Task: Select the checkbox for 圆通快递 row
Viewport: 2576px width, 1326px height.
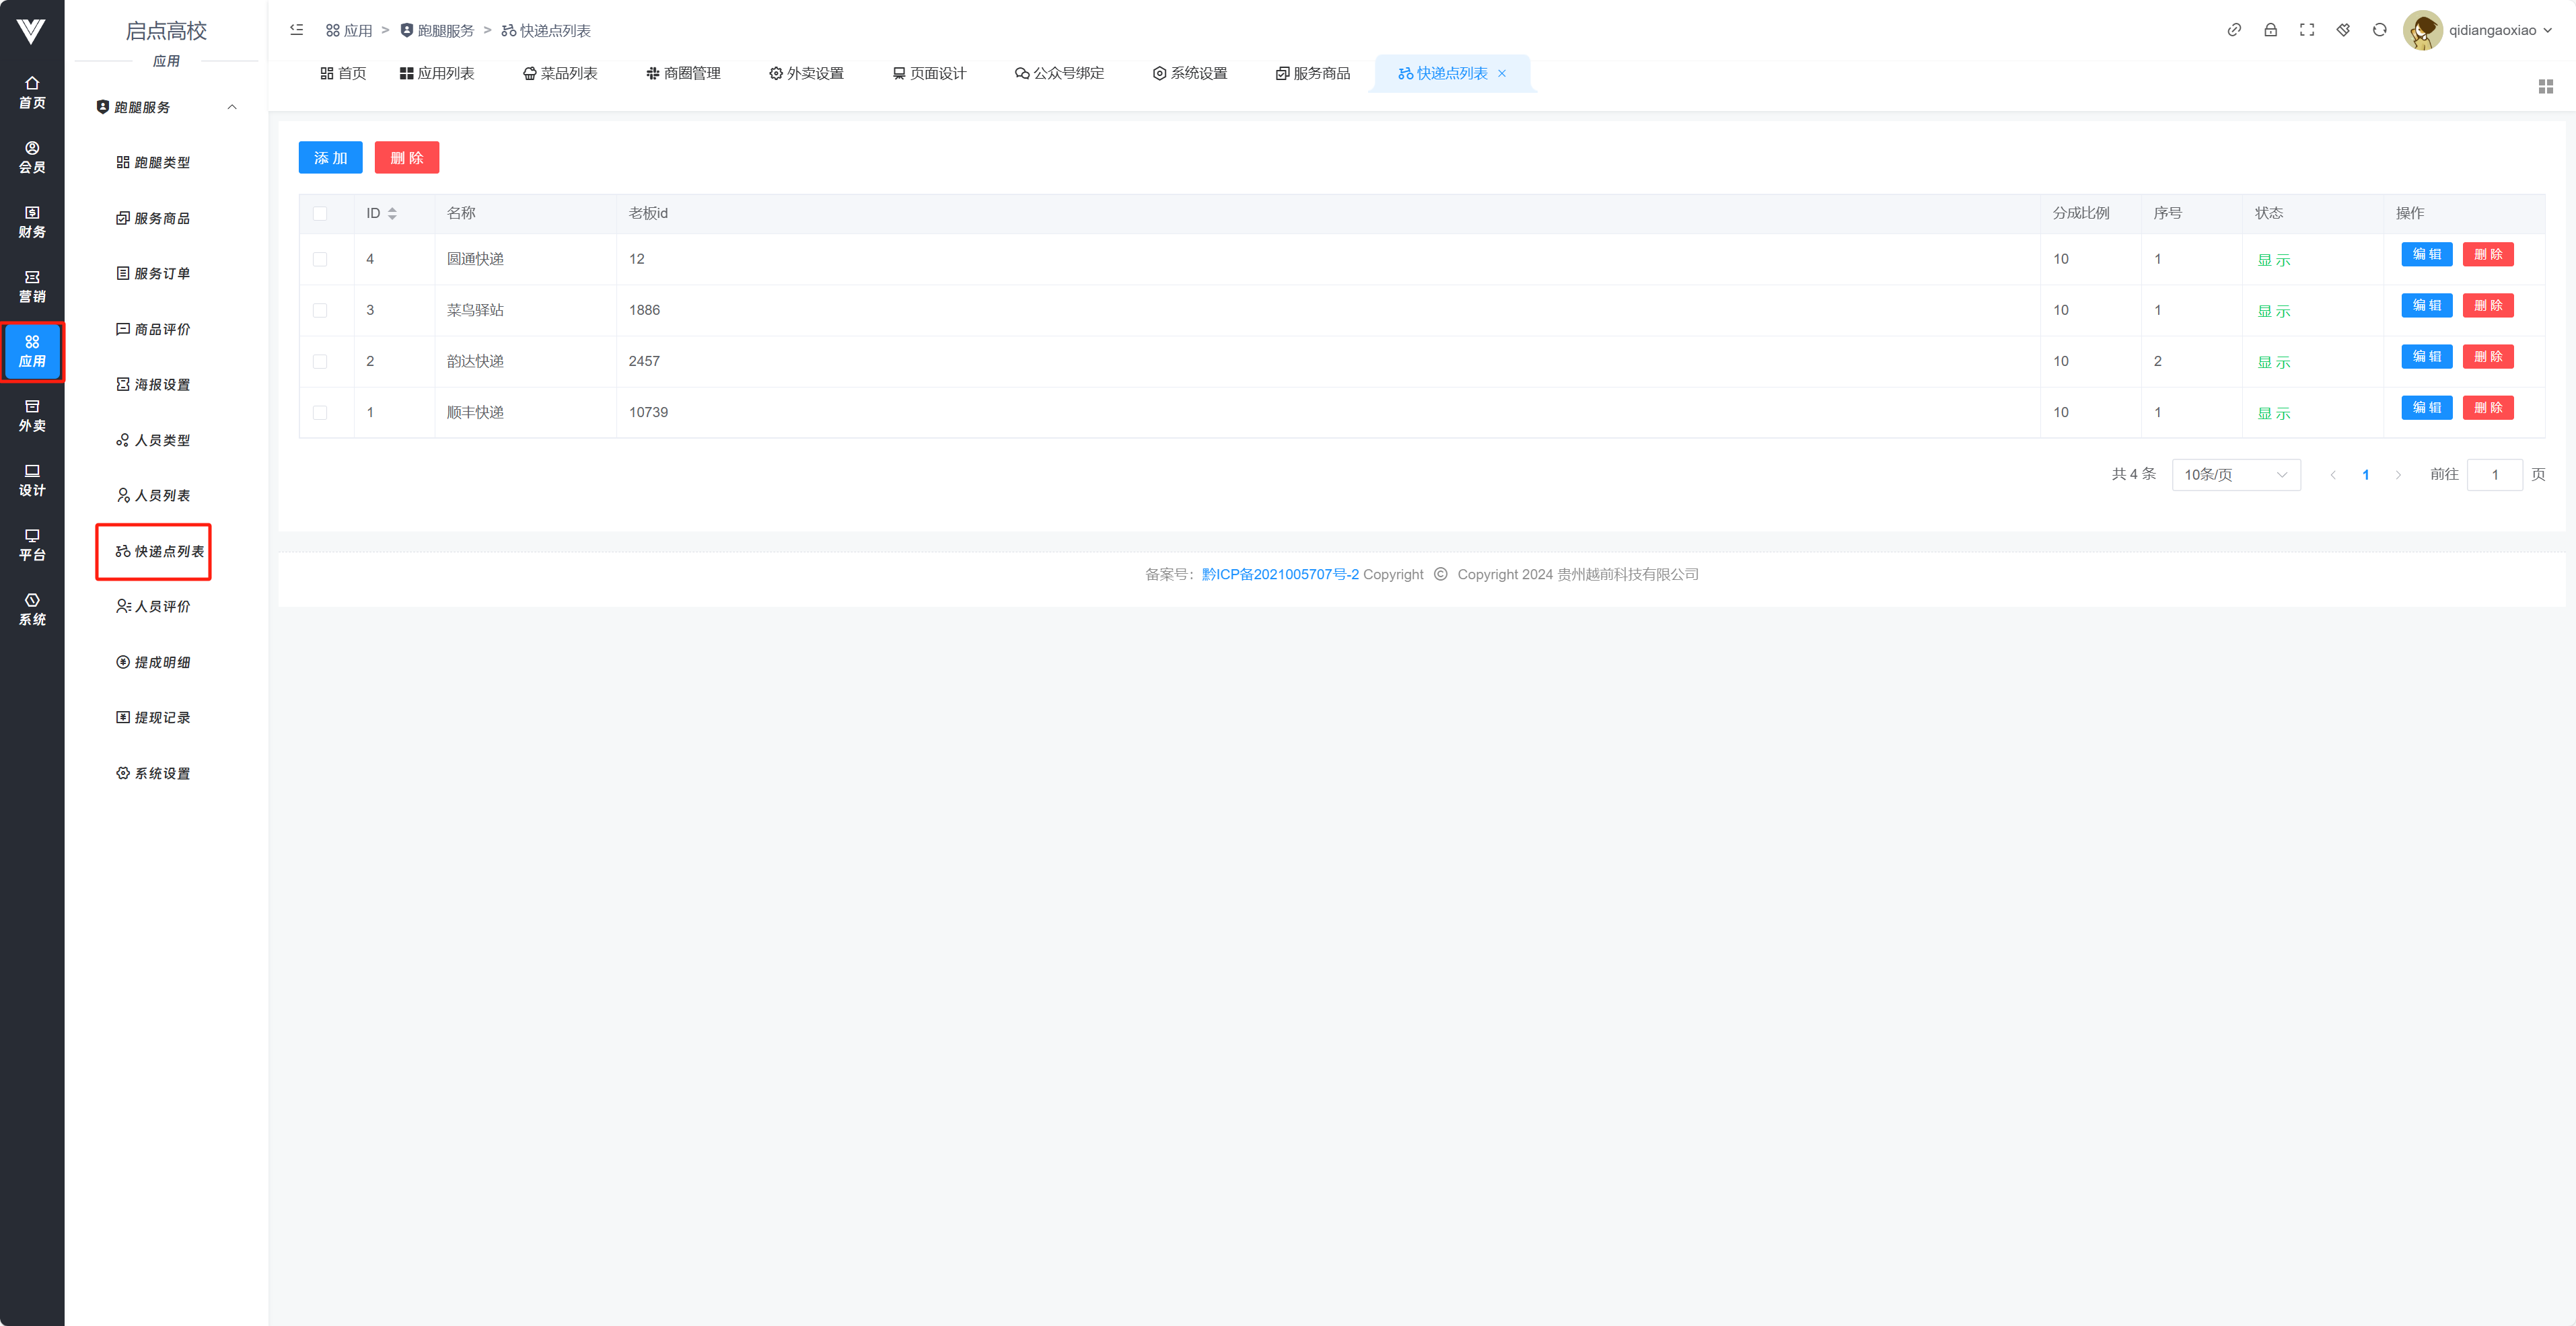Action: click(320, 259)
